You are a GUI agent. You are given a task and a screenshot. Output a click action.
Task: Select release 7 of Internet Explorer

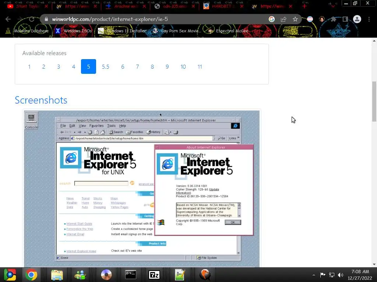tap(138, 67)
